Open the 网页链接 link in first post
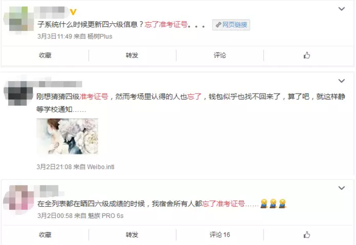Viewport: 356px width, 245px height. (x=231, y=25)
